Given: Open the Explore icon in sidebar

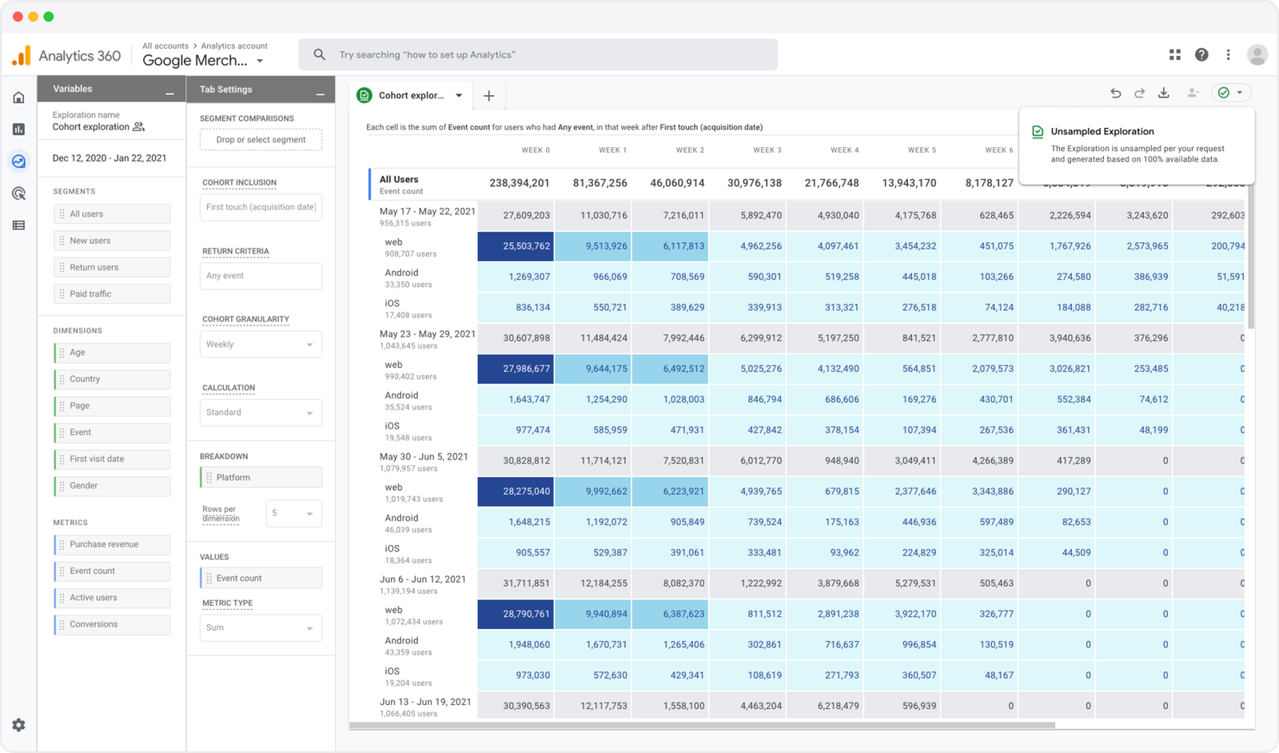Looking at the screenshot, I should 18,161.
